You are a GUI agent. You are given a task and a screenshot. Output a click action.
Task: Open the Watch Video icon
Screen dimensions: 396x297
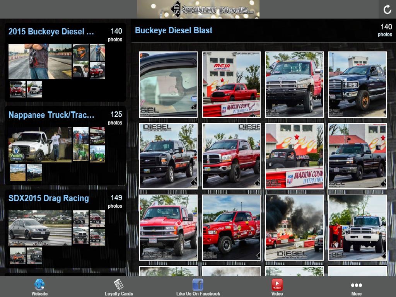tap(277, 285)
